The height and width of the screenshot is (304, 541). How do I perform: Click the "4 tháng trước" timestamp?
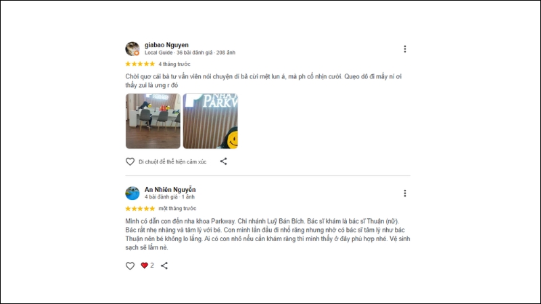pyautogui.click(x=174, y=64)
